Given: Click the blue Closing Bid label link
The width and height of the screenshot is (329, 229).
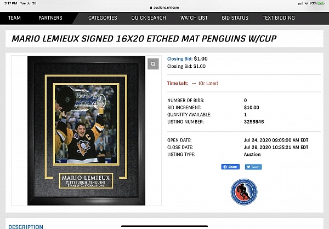Looking at the screenshot, I should [180, 59].
